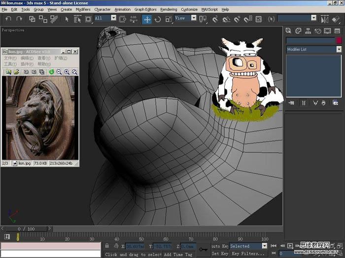Click the 0 / 100 time slider

point(27,229)
